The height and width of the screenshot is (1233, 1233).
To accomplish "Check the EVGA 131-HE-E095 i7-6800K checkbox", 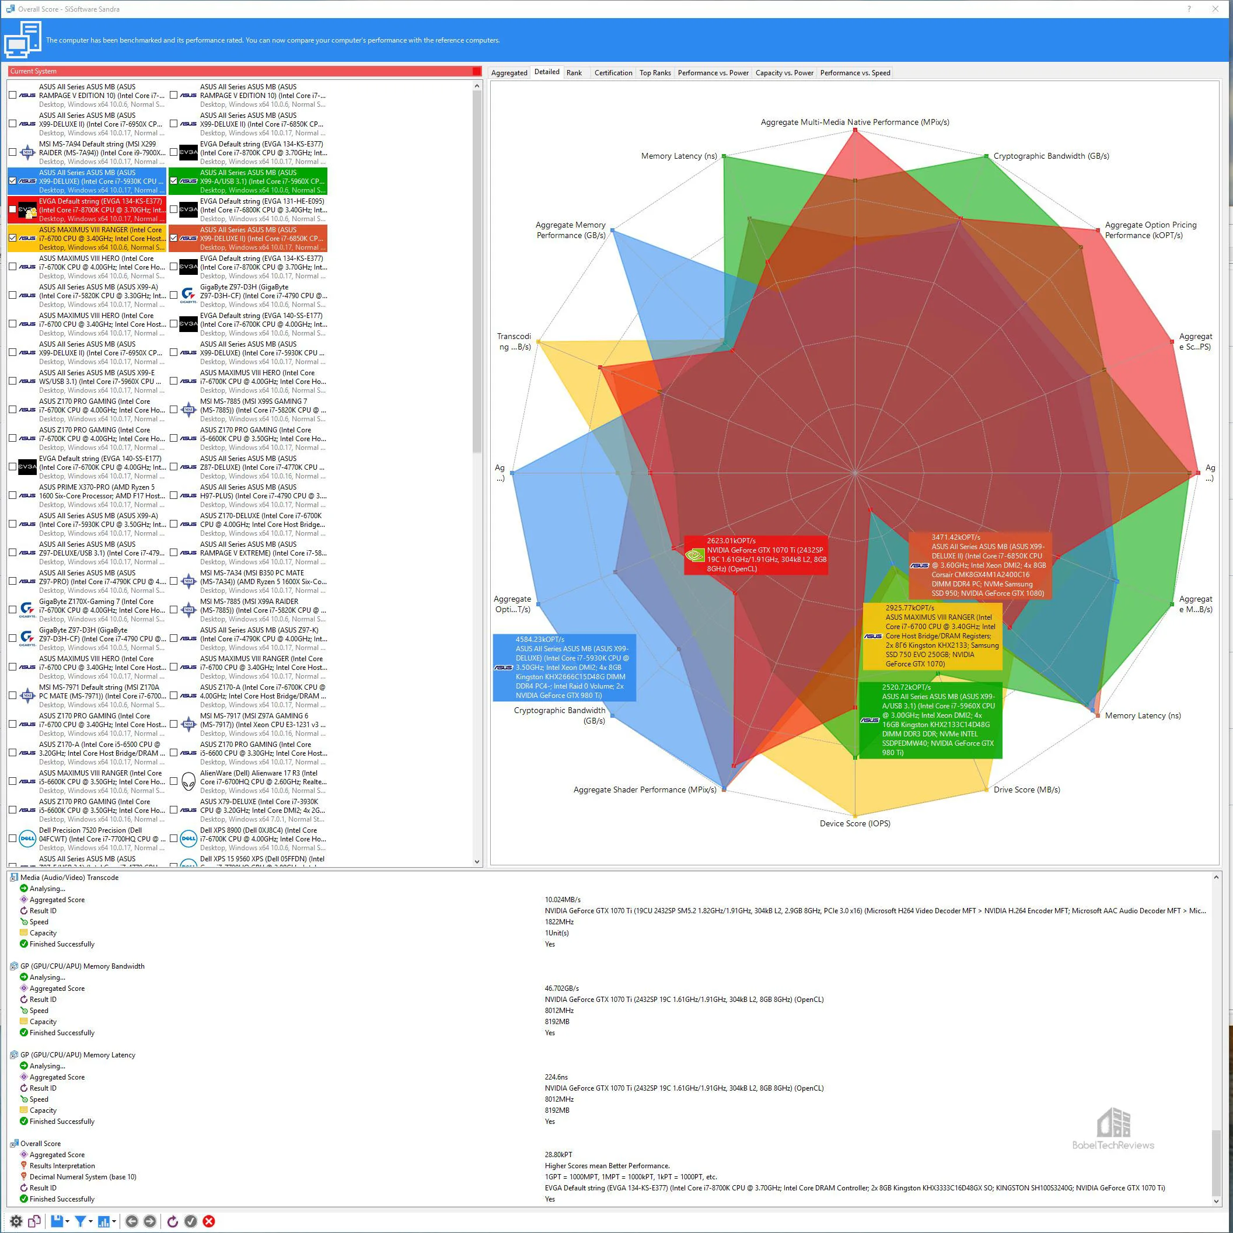I will (173, 209).
